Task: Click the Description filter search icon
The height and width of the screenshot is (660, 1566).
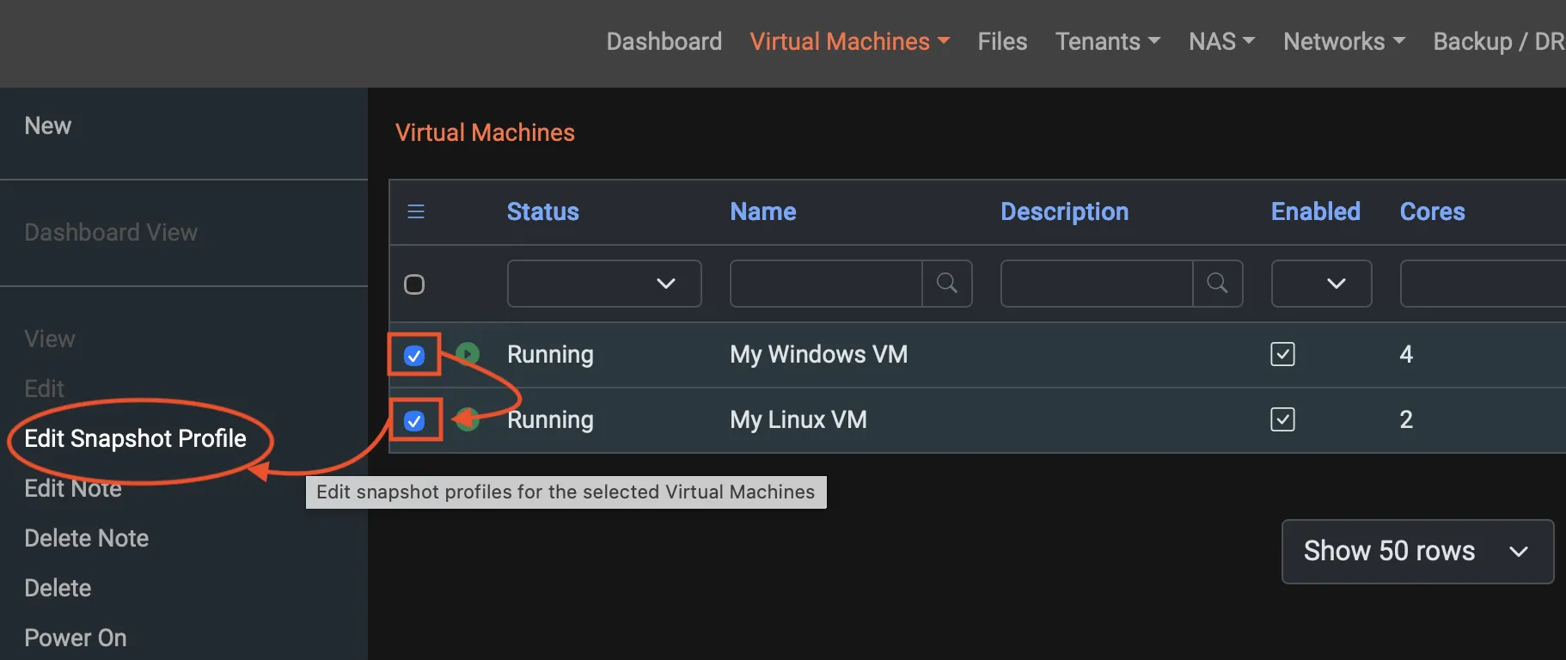Action: (1217, 283)
